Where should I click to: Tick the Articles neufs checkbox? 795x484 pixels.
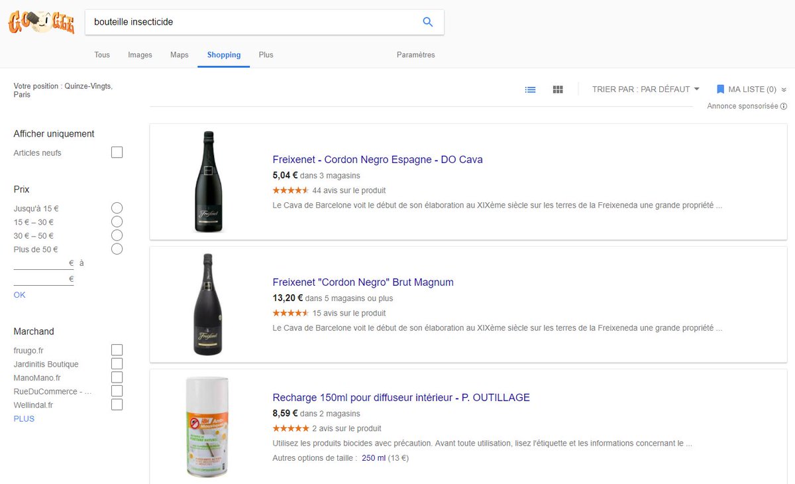click(117, 152)
